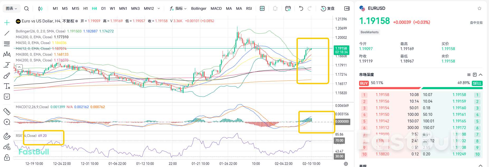Select the trend line drawing tool
This screenshot has width=489, height=167.
click(7, 33)
